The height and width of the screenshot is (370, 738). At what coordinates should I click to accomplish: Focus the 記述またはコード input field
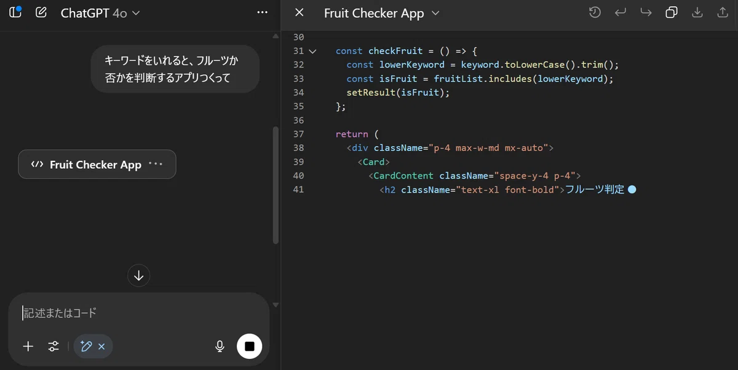tap(139, 313)
